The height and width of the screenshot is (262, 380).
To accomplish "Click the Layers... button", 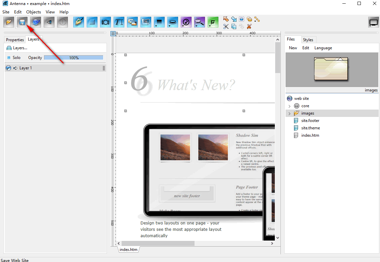I will (17, 48).
